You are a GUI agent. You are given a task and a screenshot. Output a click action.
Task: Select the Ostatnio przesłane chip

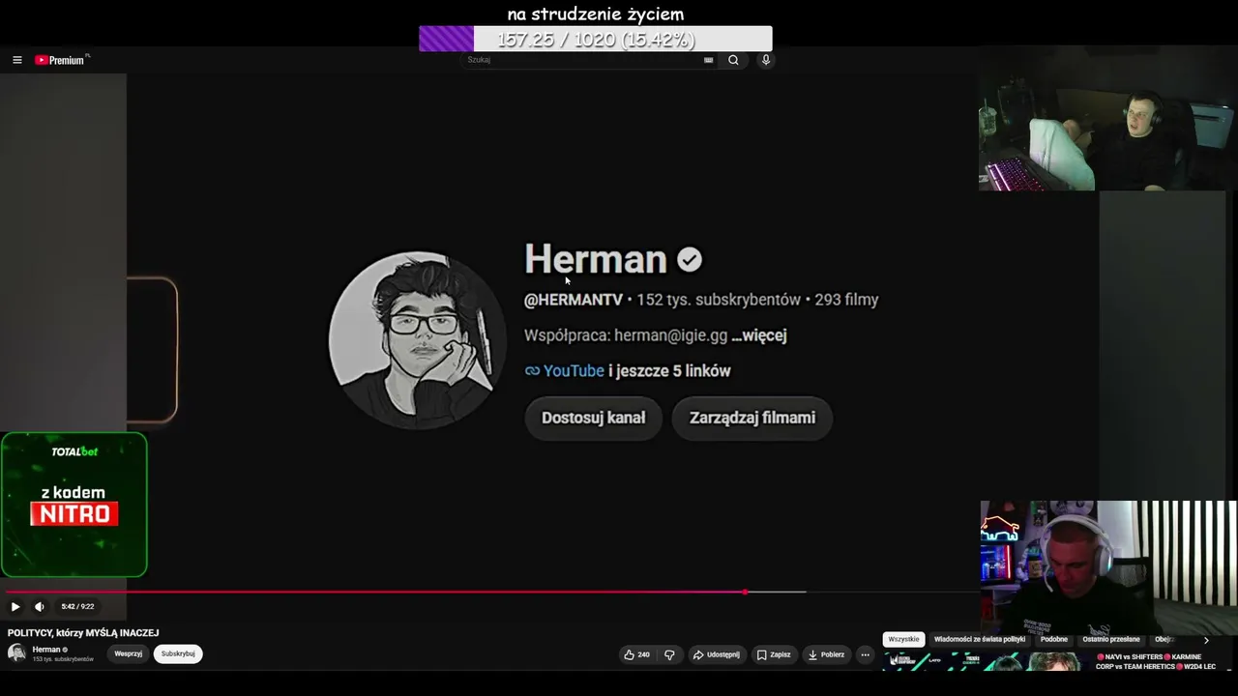pyautogui.click(x=1111, y=639)
